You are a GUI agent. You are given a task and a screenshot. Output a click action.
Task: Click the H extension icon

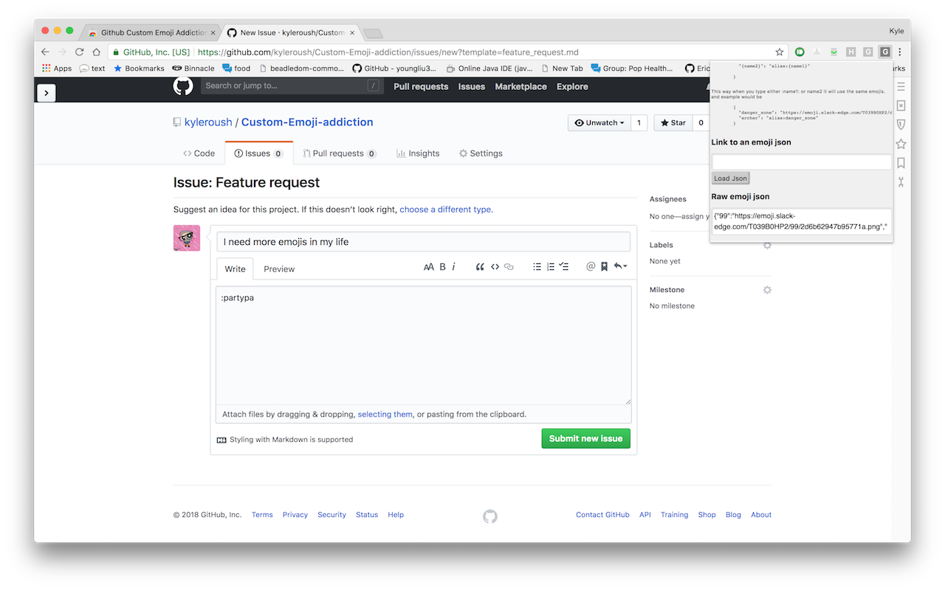pos(851,52)
